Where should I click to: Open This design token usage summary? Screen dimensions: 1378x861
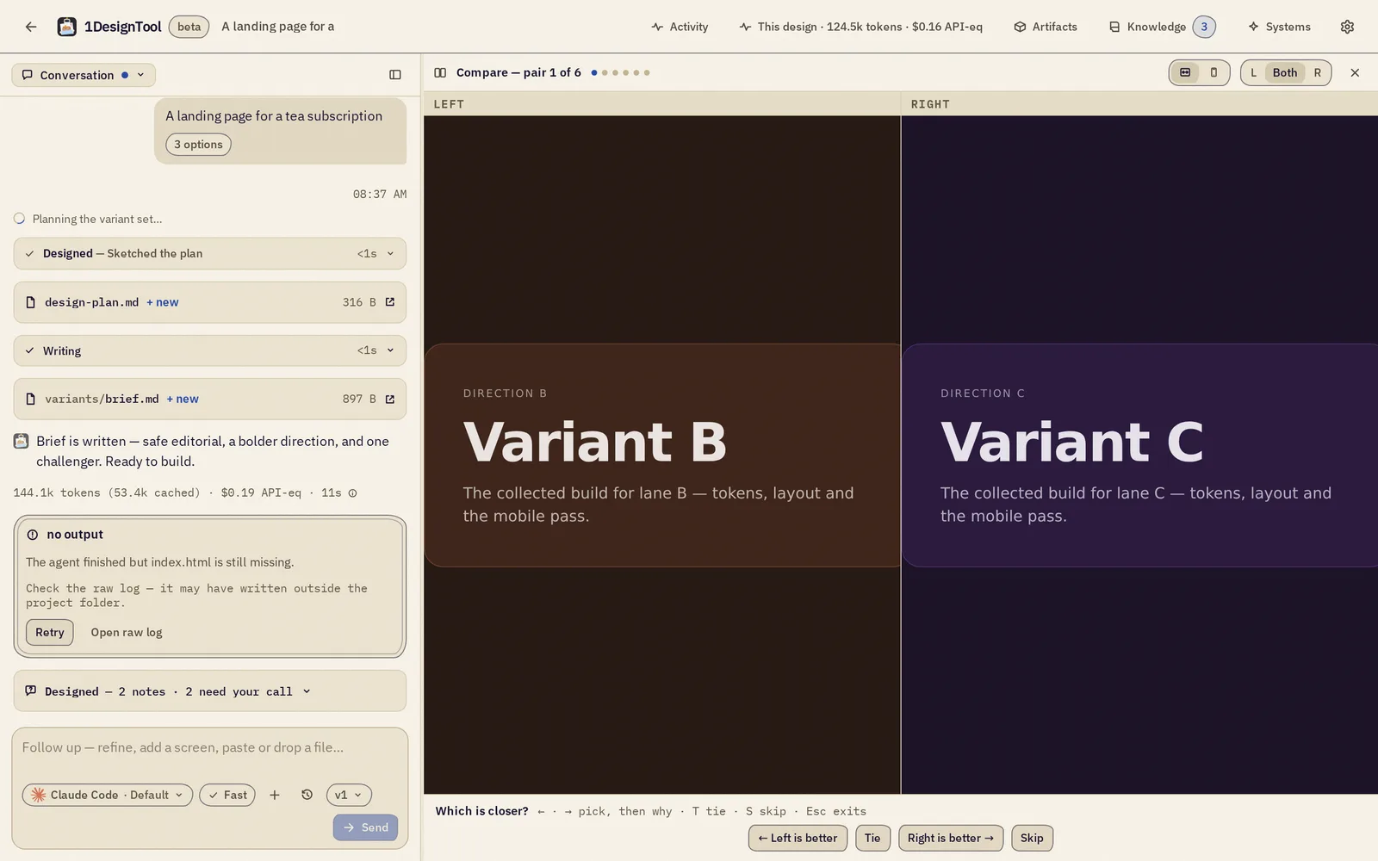[860, 27]
